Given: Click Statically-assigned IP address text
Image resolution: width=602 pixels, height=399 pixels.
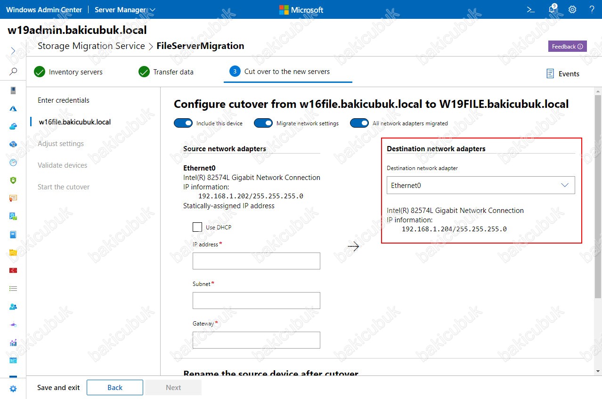Looking at the screenshot, I should click(x=229, y=206).
